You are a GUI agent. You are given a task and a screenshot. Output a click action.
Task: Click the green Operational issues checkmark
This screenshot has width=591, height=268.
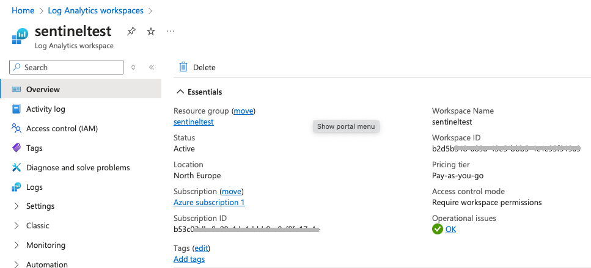pos(437,229)
